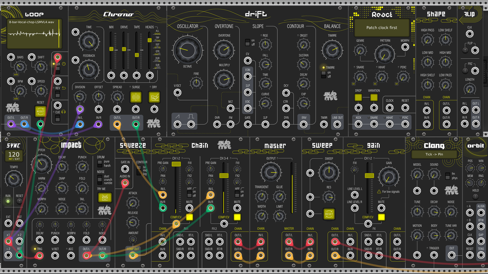Click the FLIP button on Flip

(x=465, y=50)
